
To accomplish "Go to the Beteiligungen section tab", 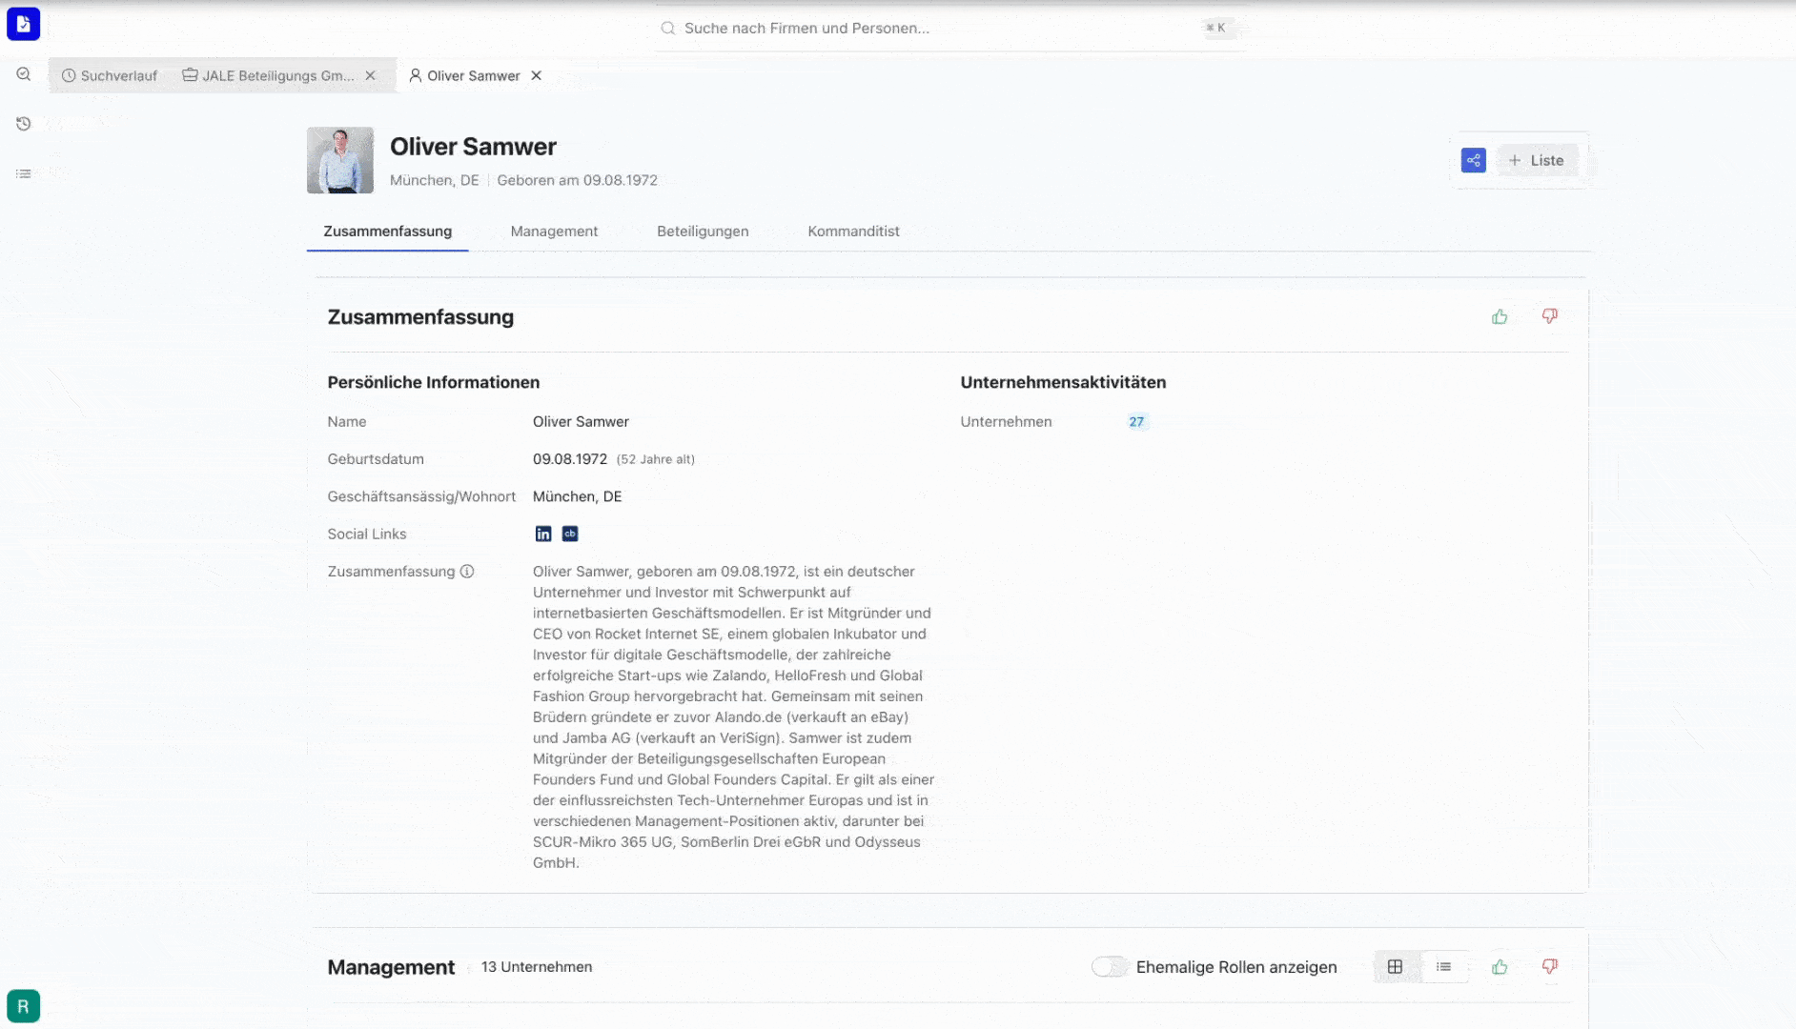I will point(703,232).
